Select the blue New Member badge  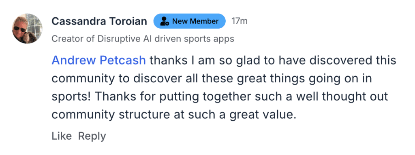click(x=190, y=21)
